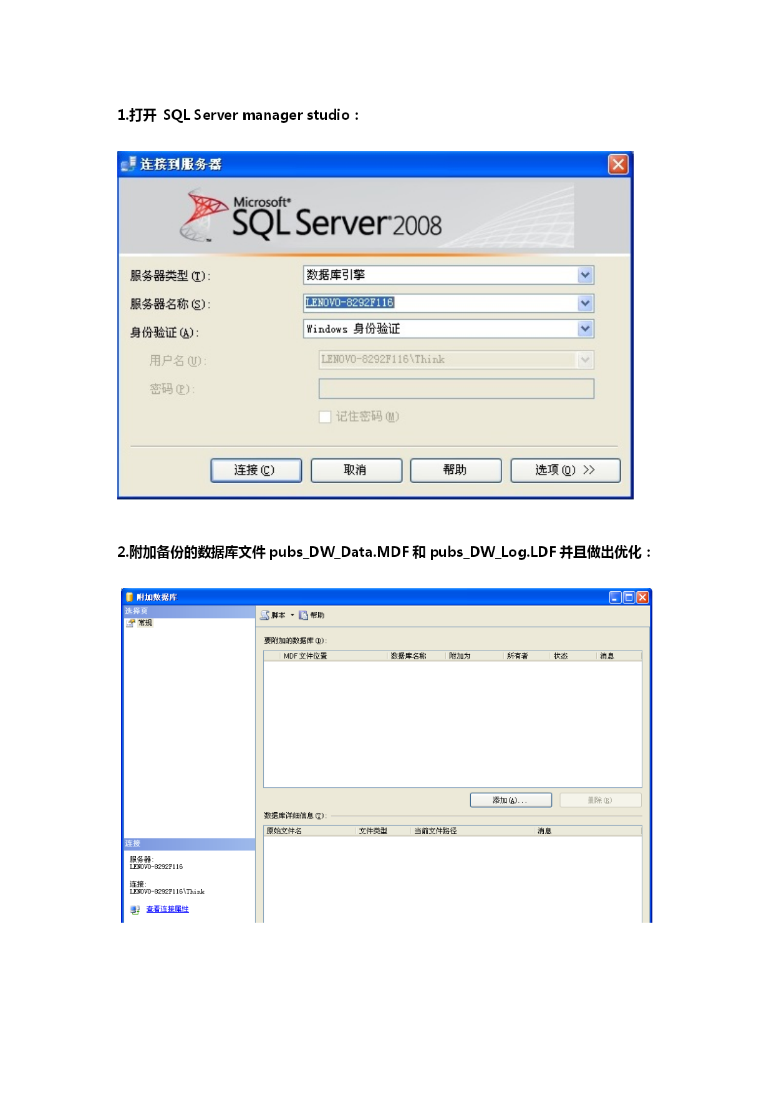The image size is (774, 1095).
Task: Click the Help (帮助) toolbar icon in attach window
Action: coord(304,616)
